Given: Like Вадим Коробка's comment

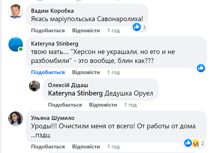Looking at the screenshot, I should [x=48, y=31].
